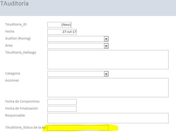The height and width of the screenshot is (138, 176).
Task: Click the Fecha label
Action: (x=10, y=31)
